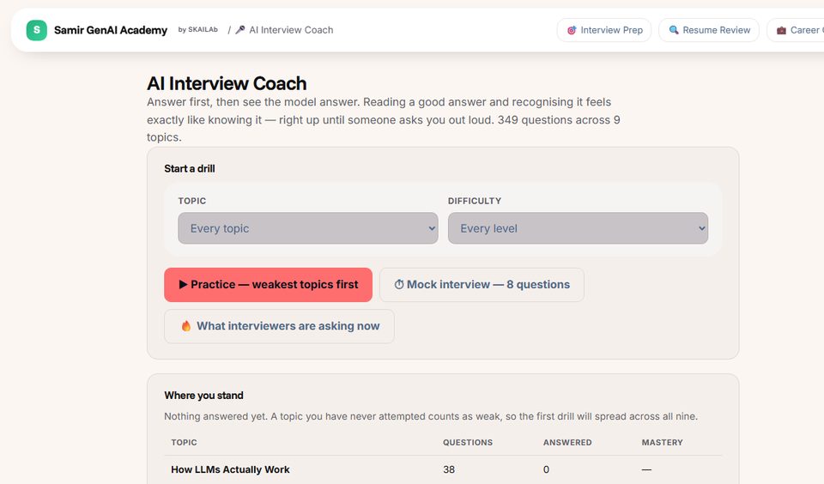Click the TOPIC label above Every topic
Viewport: 824px width, 484px height.
(x=191, y=201)
